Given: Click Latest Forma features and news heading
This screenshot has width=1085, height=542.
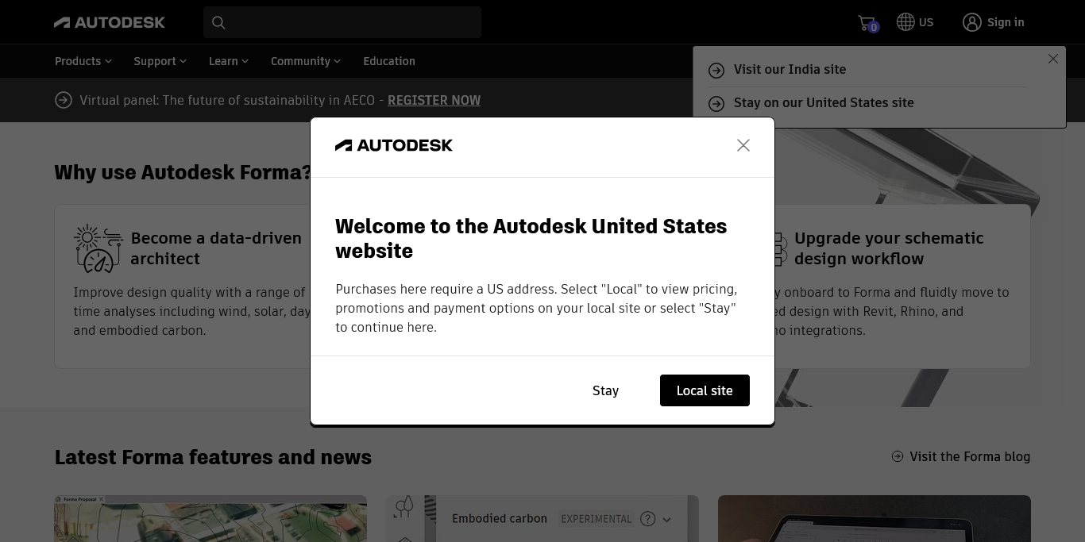Looking at the screenshot, I should click(213, 457).
